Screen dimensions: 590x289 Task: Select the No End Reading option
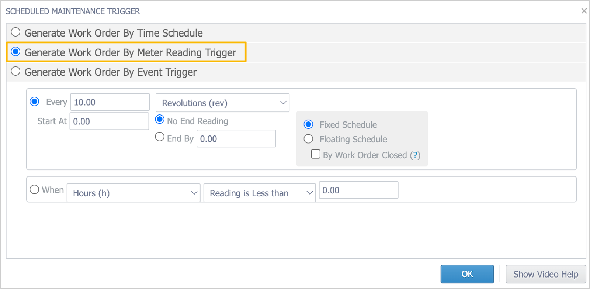tap(159, 120)
